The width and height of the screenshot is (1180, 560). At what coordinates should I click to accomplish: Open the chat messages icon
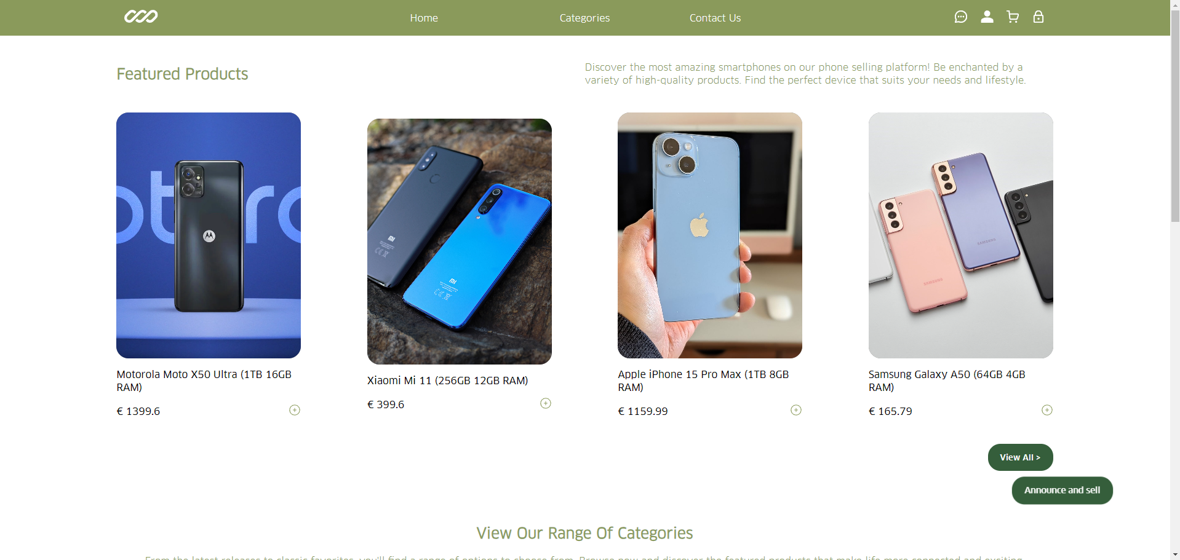[x=960, y=17]
